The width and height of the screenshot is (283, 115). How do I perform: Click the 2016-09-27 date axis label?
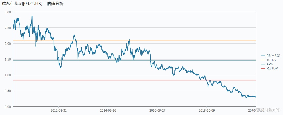(157, 111)
